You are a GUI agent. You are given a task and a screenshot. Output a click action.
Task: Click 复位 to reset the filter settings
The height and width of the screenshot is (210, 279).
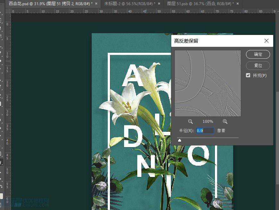258,65
